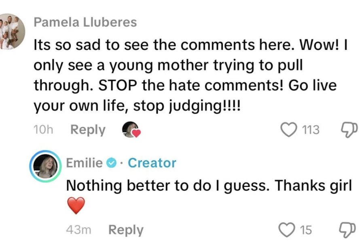Click the 15 like count
This screenshot has height=242, width=364.
[x=306, y=230]
